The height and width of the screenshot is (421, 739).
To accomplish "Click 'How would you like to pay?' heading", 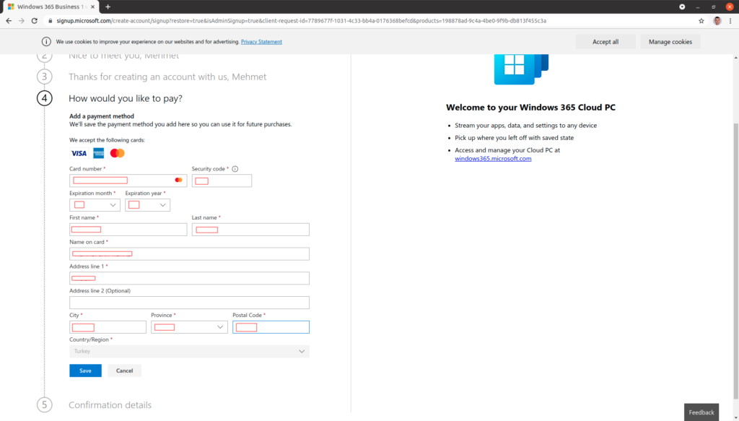I will (x=126, y=98).
